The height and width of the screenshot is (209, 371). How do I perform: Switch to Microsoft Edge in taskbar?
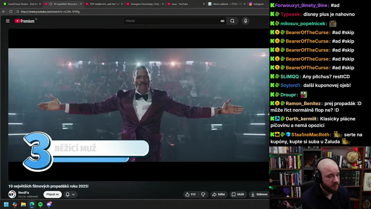point(32,204)
